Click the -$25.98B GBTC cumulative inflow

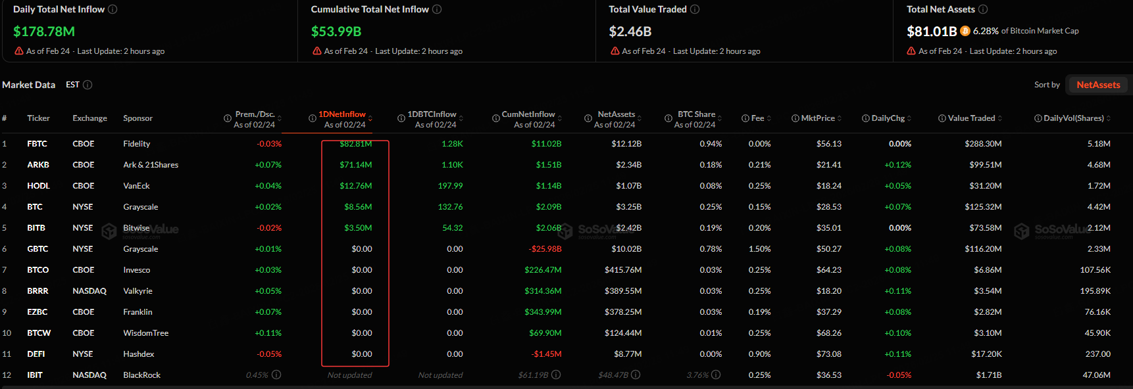pyautogui.click(x=545, y=249)
